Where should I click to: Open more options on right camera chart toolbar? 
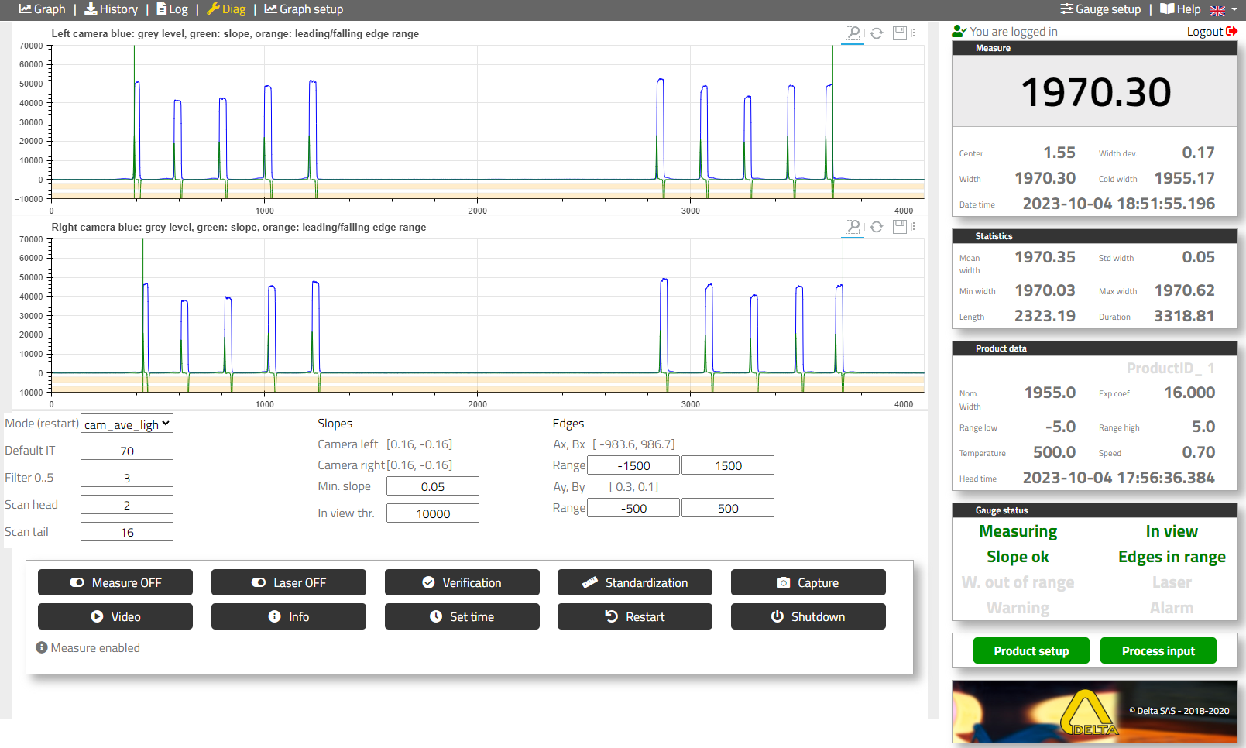[x=914, y=227]
